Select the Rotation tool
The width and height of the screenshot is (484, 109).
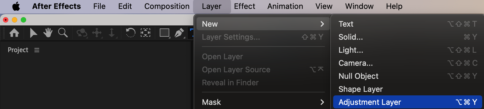click(130, 33)
